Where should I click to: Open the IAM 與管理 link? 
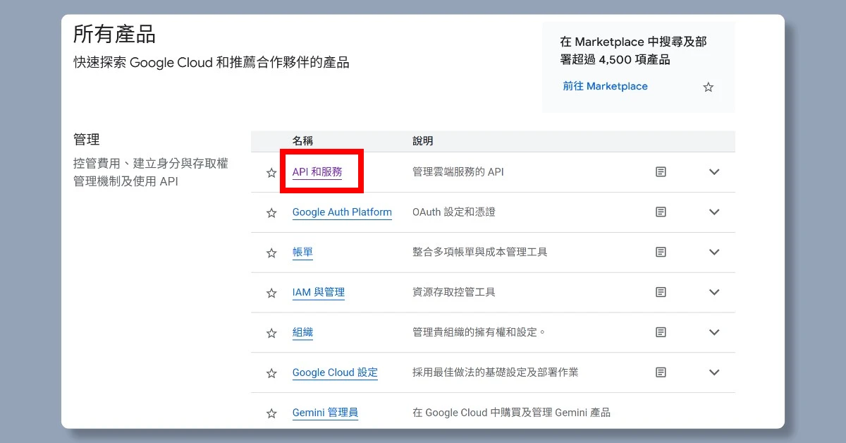click(319, 292)
